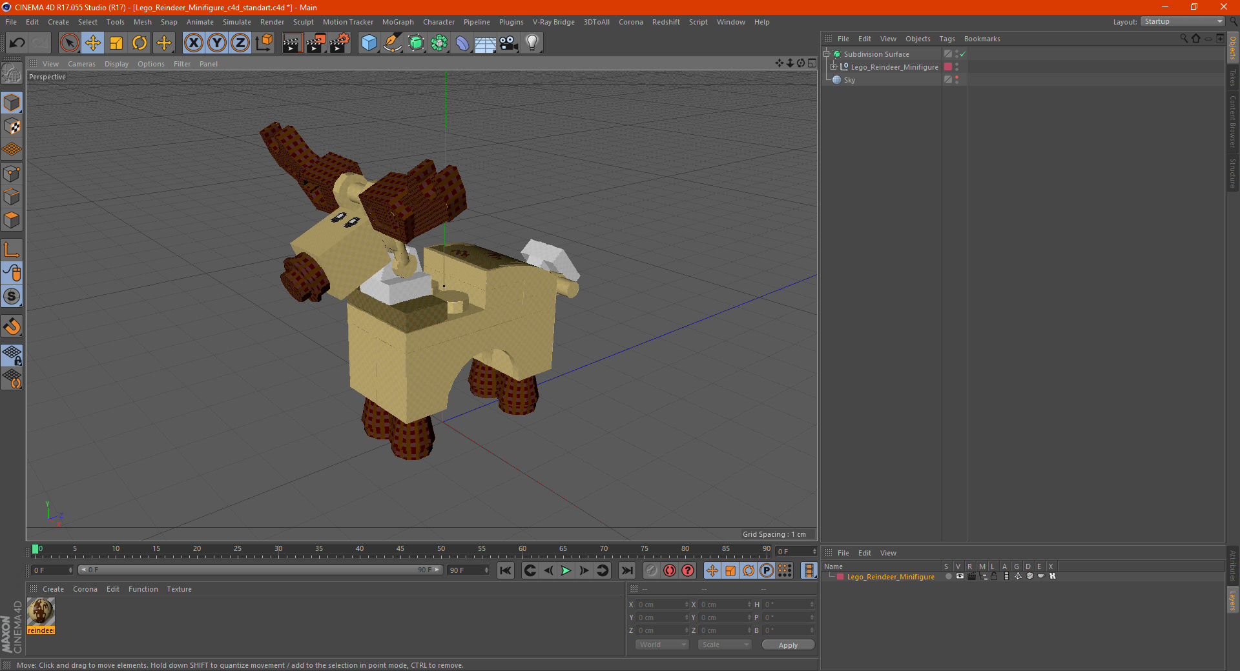Switch to the Takes side tab
Screen dimensions: 1240x671
pos(1232,77)
